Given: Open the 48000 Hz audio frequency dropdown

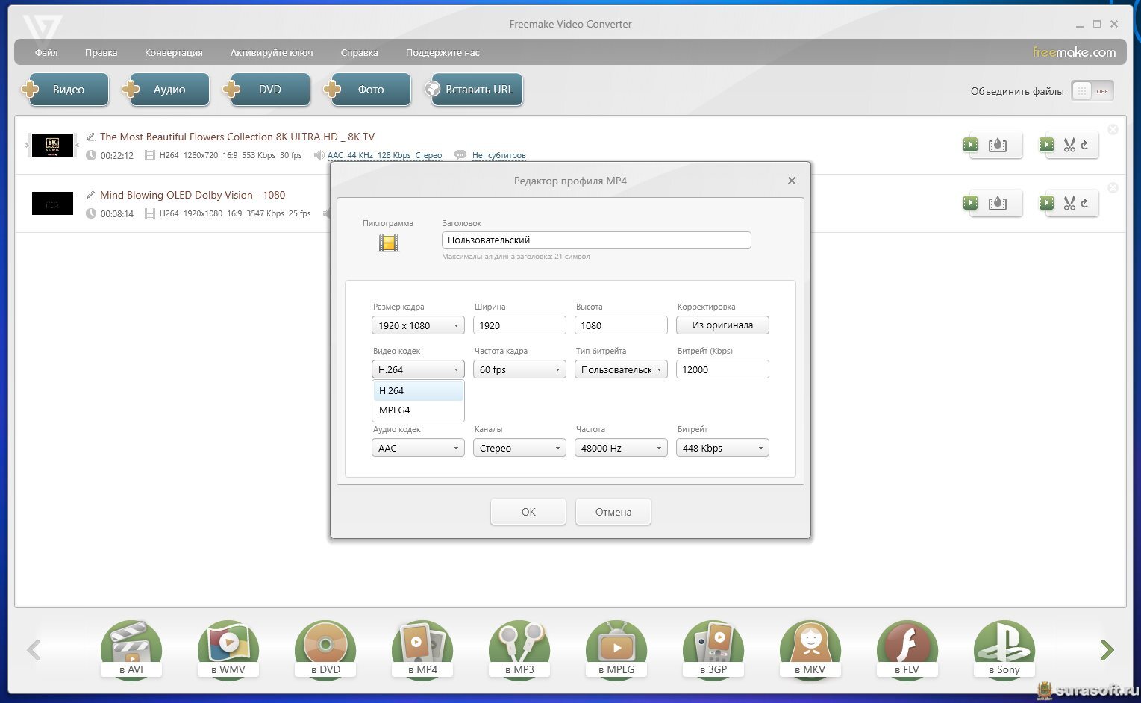Looking at the screenshot, I should 620,448.
